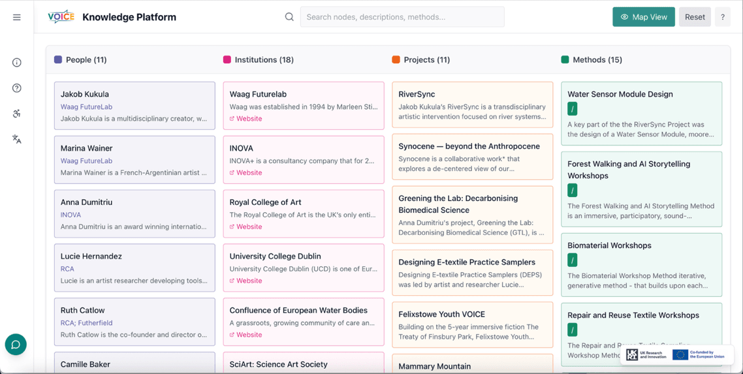Click Waag FutureLab link under Marina Wainer

click(86, 161)
